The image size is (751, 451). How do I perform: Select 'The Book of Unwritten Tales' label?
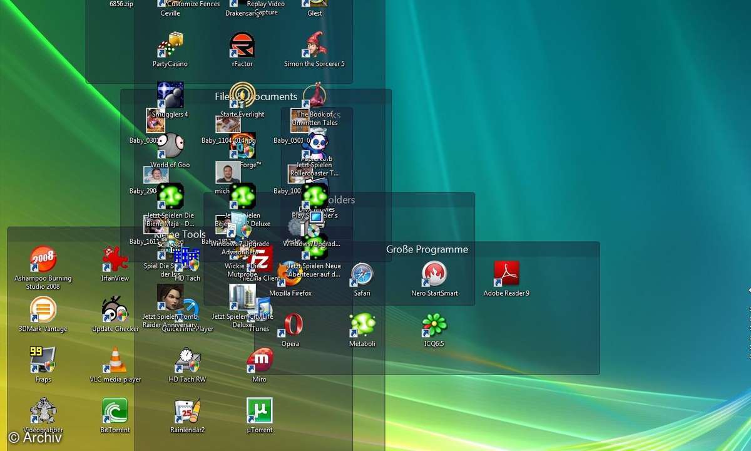[315, 118]
